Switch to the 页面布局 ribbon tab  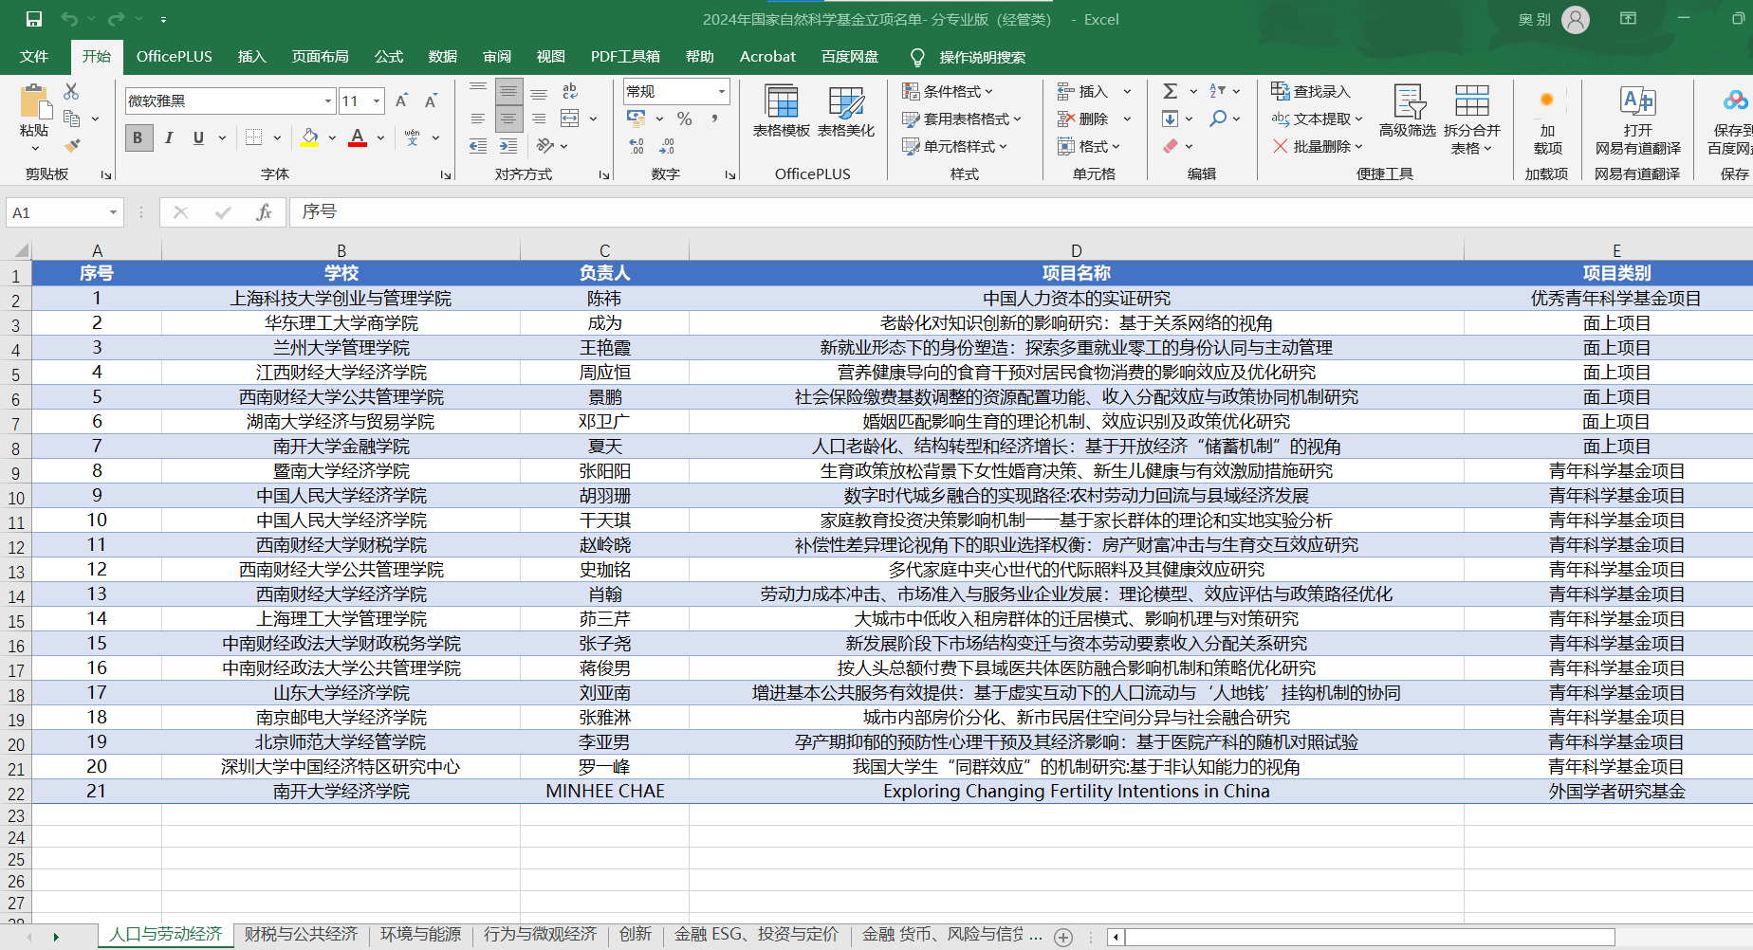pyautogui.click(x=320, y=57)
